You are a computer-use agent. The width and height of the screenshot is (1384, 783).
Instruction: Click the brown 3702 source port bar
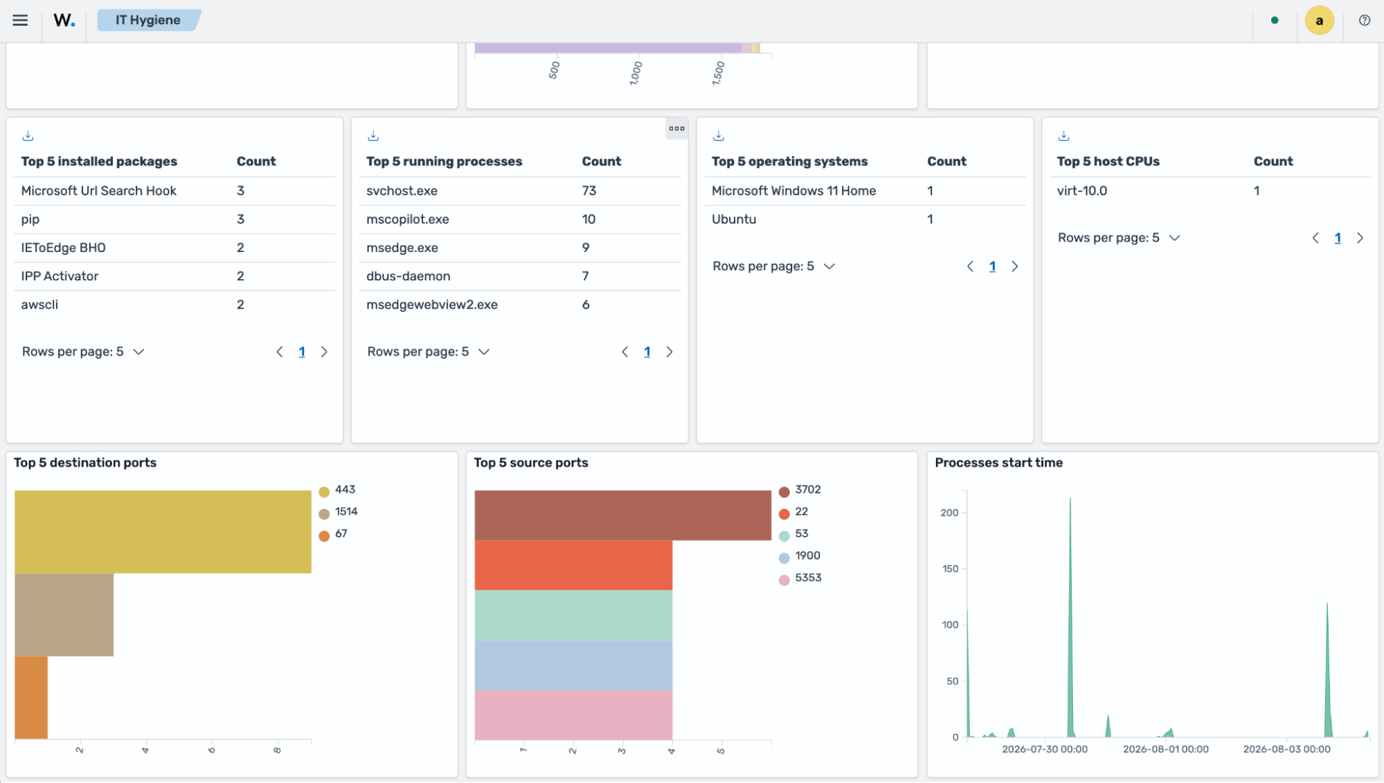(622, 516)
